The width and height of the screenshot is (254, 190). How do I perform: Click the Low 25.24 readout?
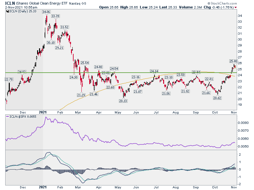(148, 7)
